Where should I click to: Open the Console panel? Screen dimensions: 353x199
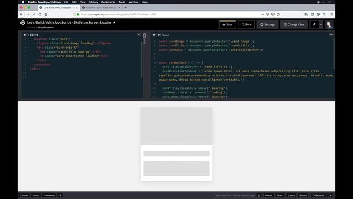pos(24,195)
